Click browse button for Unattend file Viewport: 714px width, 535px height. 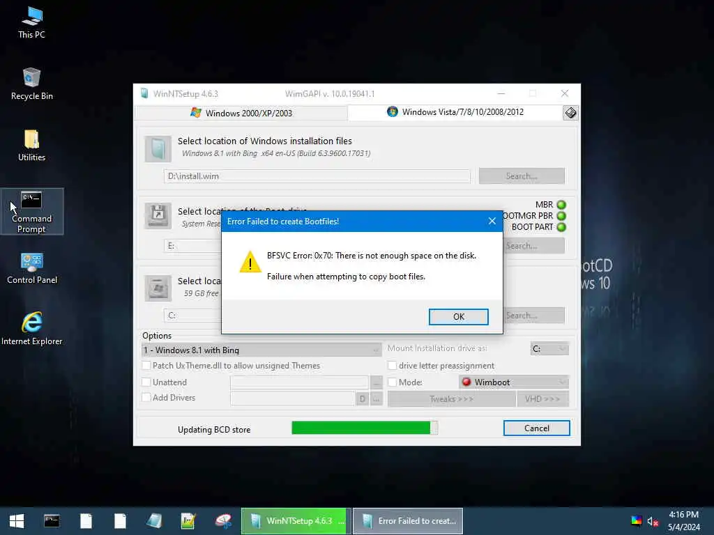tap(376, 382)
